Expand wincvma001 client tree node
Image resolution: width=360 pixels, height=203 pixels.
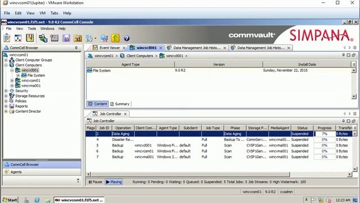tap(12, 86)
